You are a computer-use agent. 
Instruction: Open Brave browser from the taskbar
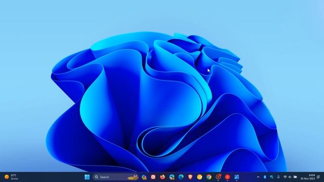click(190, 177)
